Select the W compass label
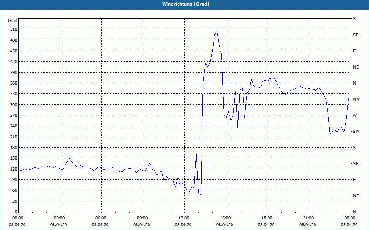Image resolution: width=369 pixels, height=230 pixels. [355, 115]
